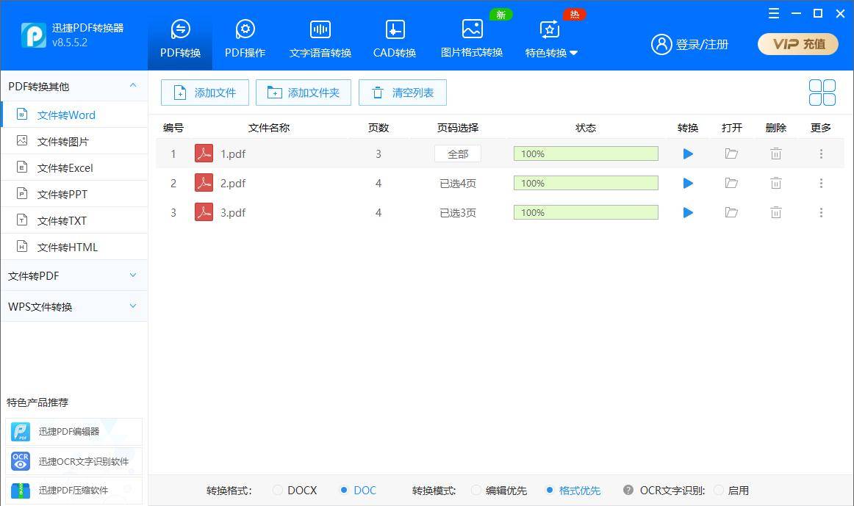Open more options for 1.pdf
This screenshot has height=506, width=854.
(821, 154)
